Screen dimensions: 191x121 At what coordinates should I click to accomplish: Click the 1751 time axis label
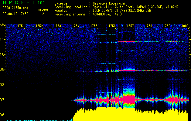point(21,26)
